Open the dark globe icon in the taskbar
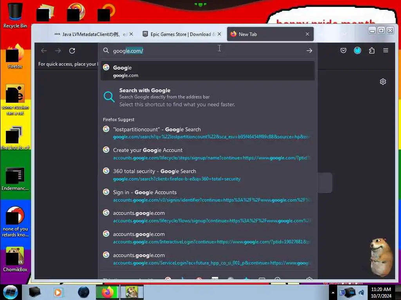Viewport: 401px width, 300px height. point(83,292)
